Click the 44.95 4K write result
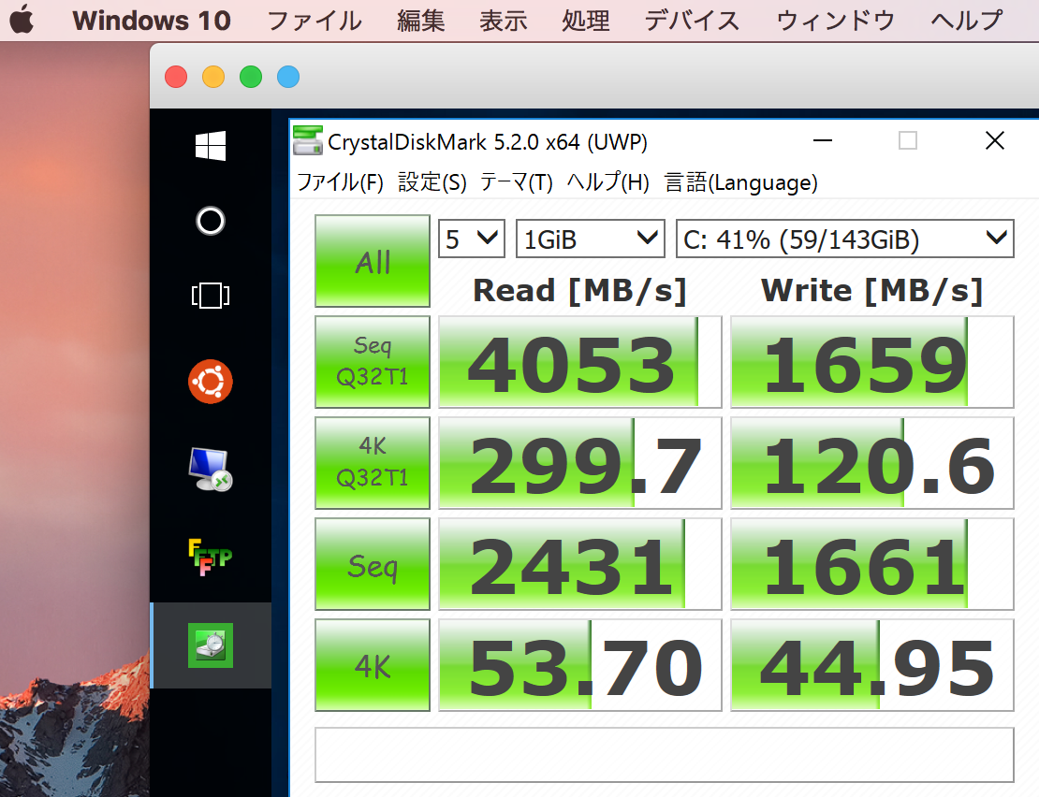 (872, 665)
